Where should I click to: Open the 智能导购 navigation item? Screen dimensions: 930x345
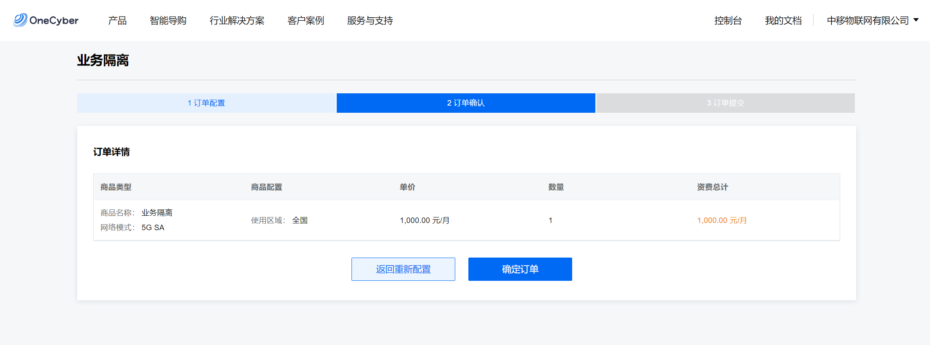tap(168, 21)
